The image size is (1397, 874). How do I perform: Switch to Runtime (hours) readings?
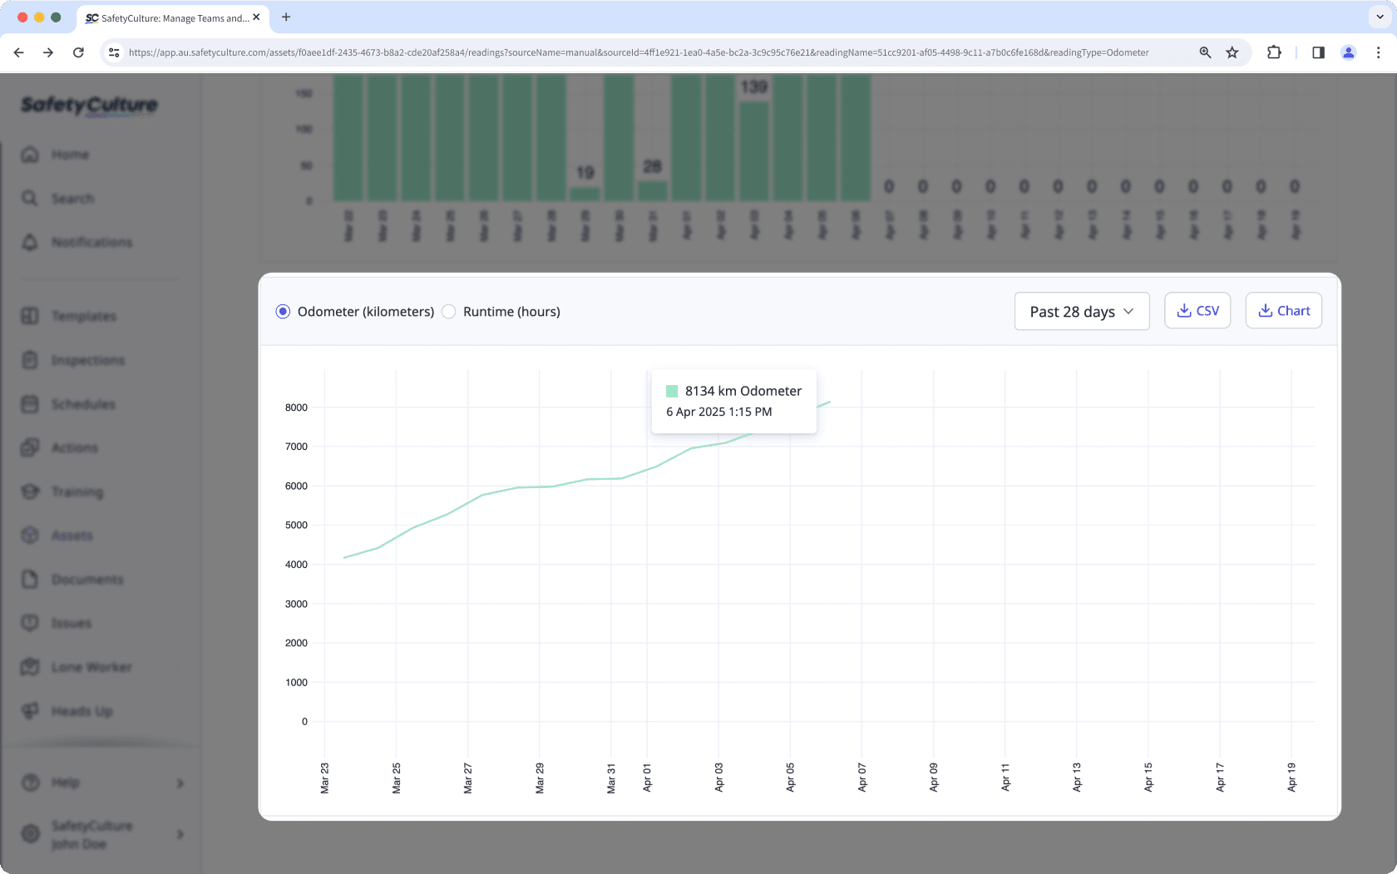click(x=449, y=311)
